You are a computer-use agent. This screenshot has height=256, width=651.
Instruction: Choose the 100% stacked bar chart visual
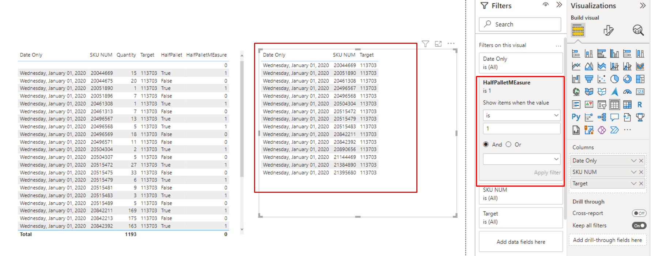coord(627,54)
